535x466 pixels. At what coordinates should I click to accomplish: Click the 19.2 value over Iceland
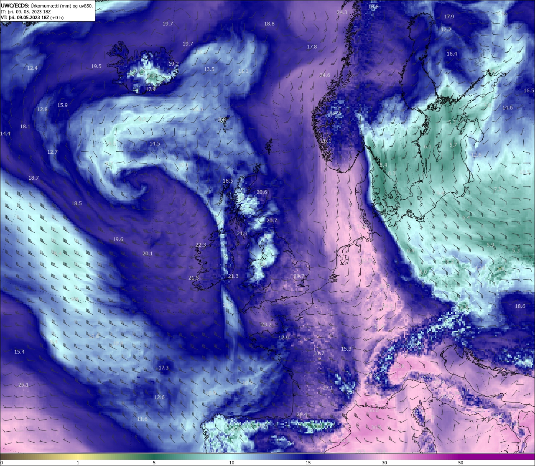tap(173, 64)
